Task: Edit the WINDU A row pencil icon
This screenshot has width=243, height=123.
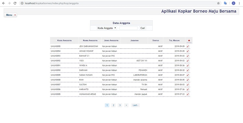Action: (188, 66)
